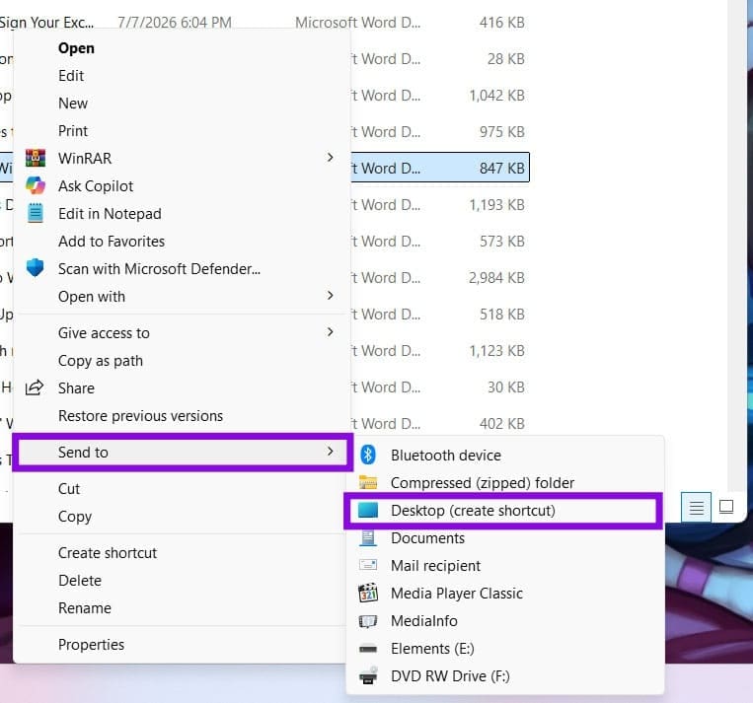
Task: Switch to large thumbnails view icon
Action: pos(726,507)
